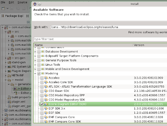Collapse the model folder in Package Explorer
Image resolution: width=167 pixels, height=126 pixels.
click(x=6, y=80)
